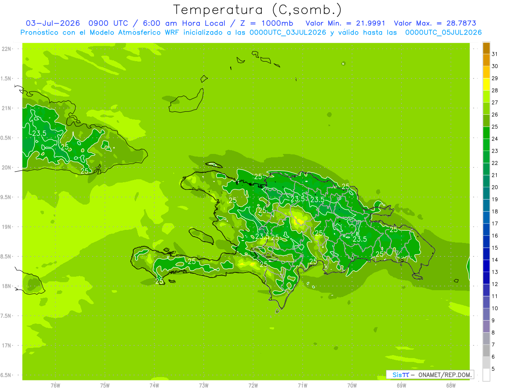Click the "Valor Max. = 28.7873" text

[435, 23]
